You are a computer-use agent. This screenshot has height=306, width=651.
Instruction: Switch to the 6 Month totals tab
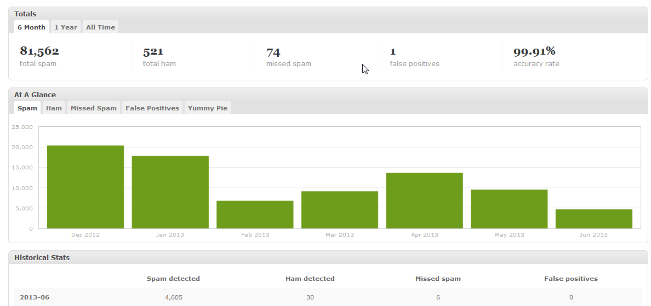click(x=32, y=27)
